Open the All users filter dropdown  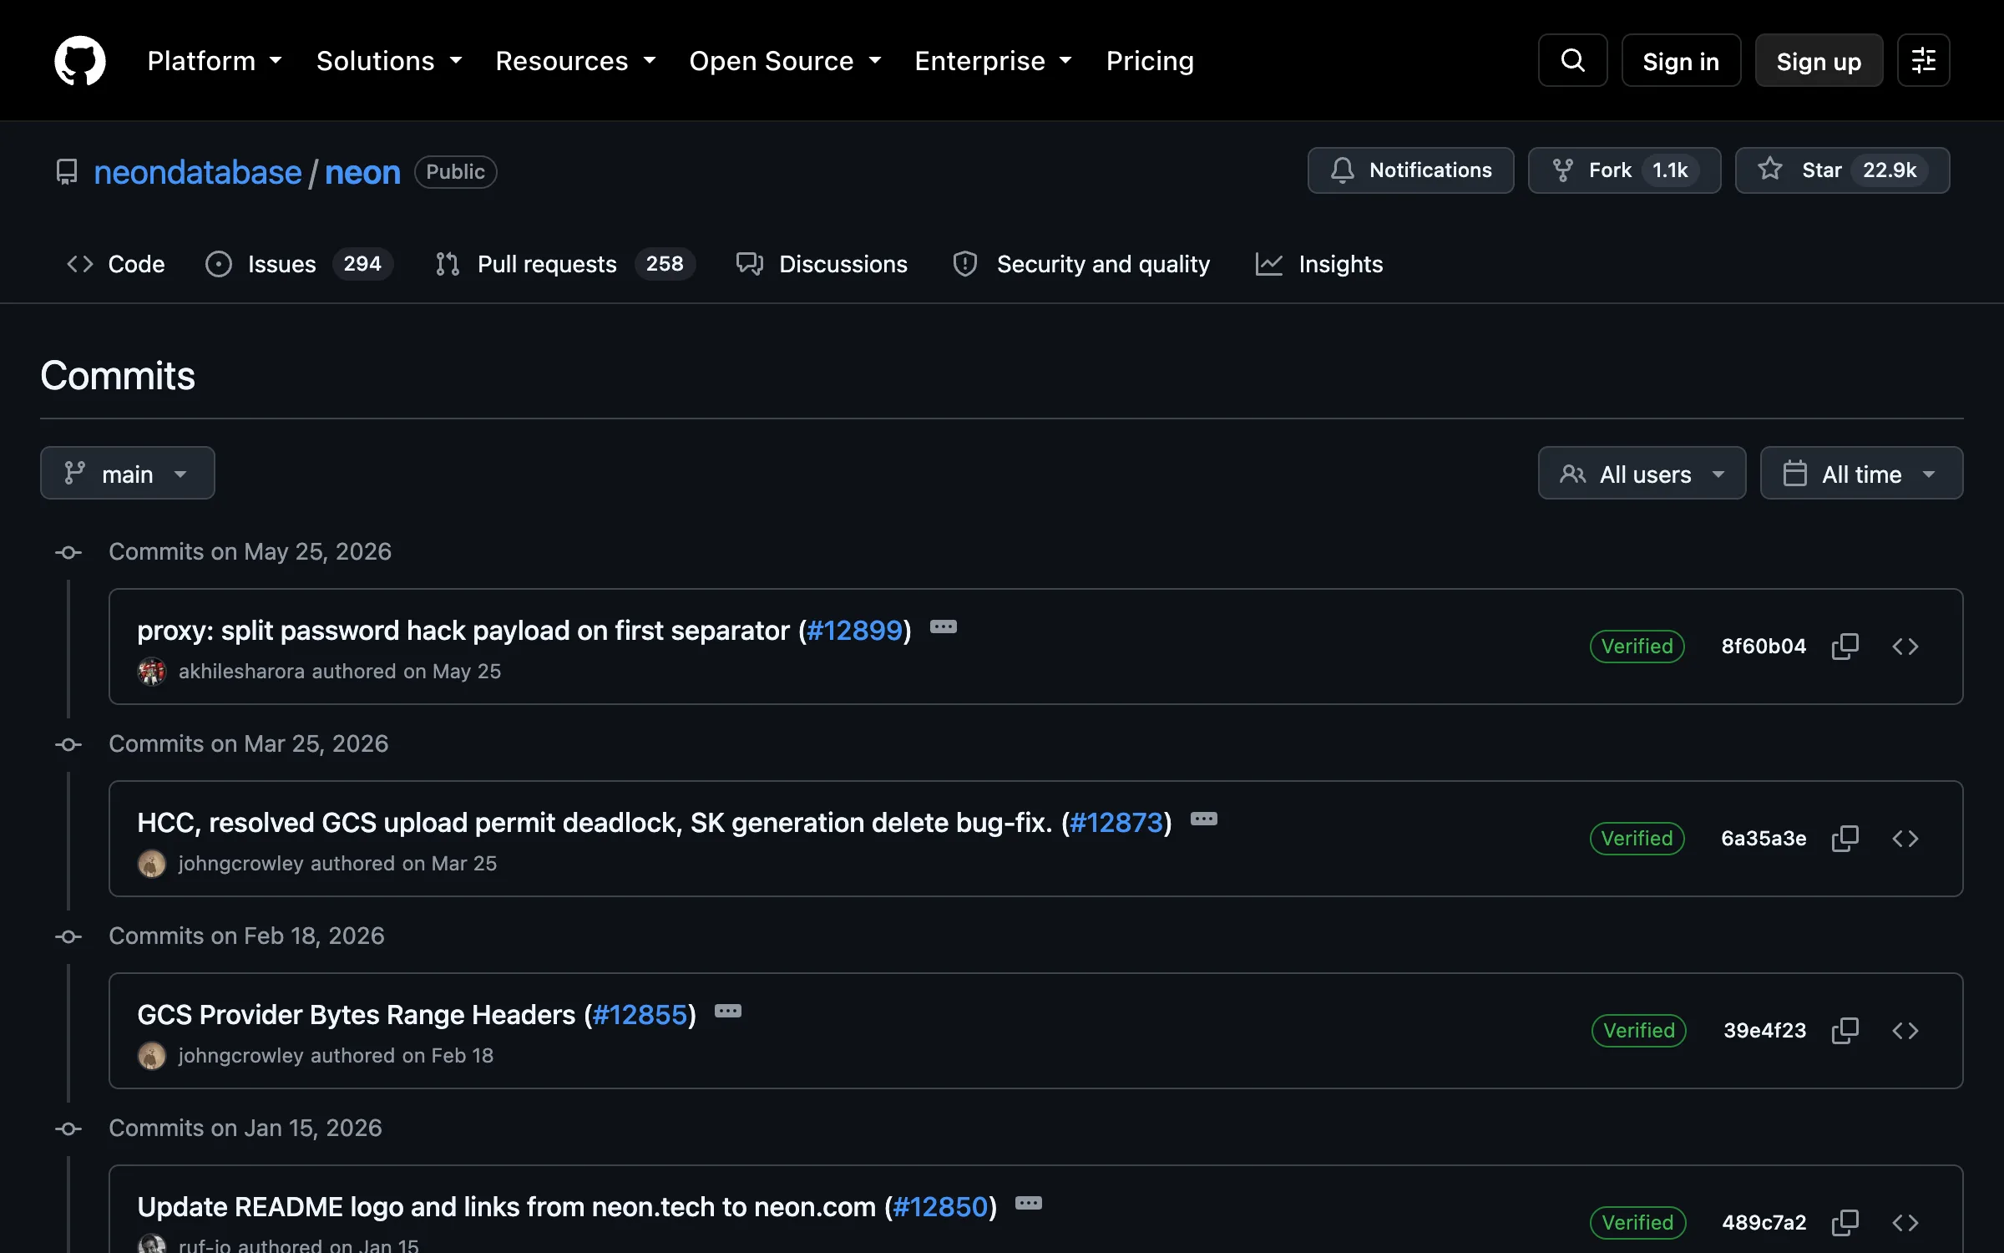coord(1642,474)
